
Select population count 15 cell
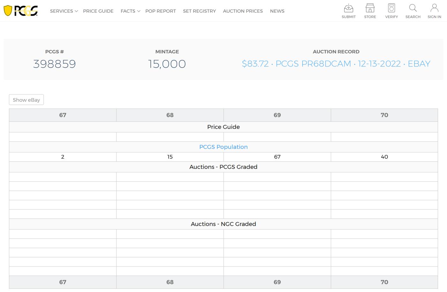(x=170, y=157)
